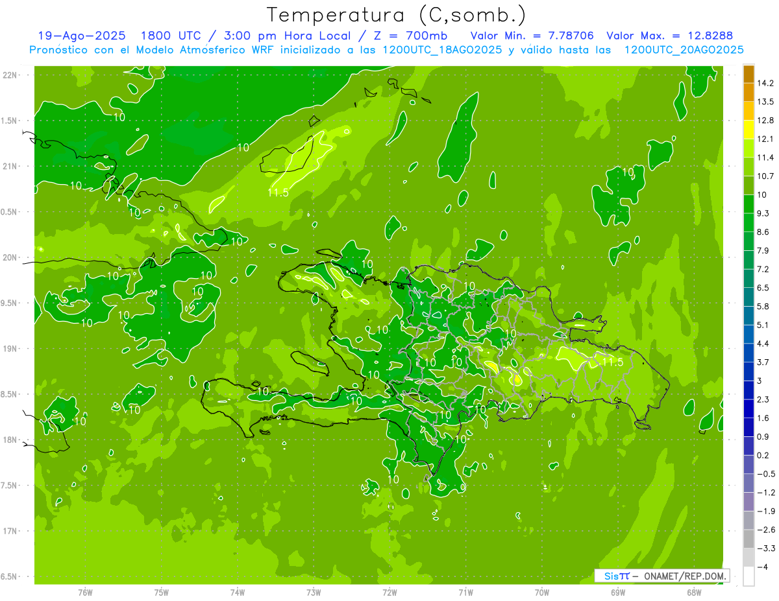779x601 pixels.
Task: Click the colorbar value "14.2"
Action: (765, 83)
